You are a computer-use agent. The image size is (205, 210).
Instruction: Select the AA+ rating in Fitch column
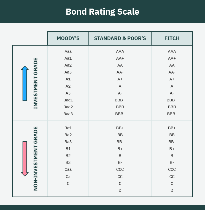[x=172, y=58]
